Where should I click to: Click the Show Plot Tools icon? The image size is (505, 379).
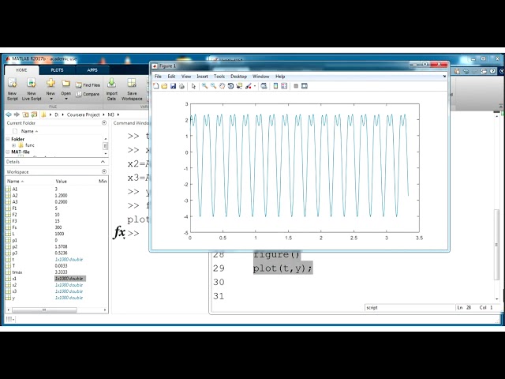[x=305, y=86]
